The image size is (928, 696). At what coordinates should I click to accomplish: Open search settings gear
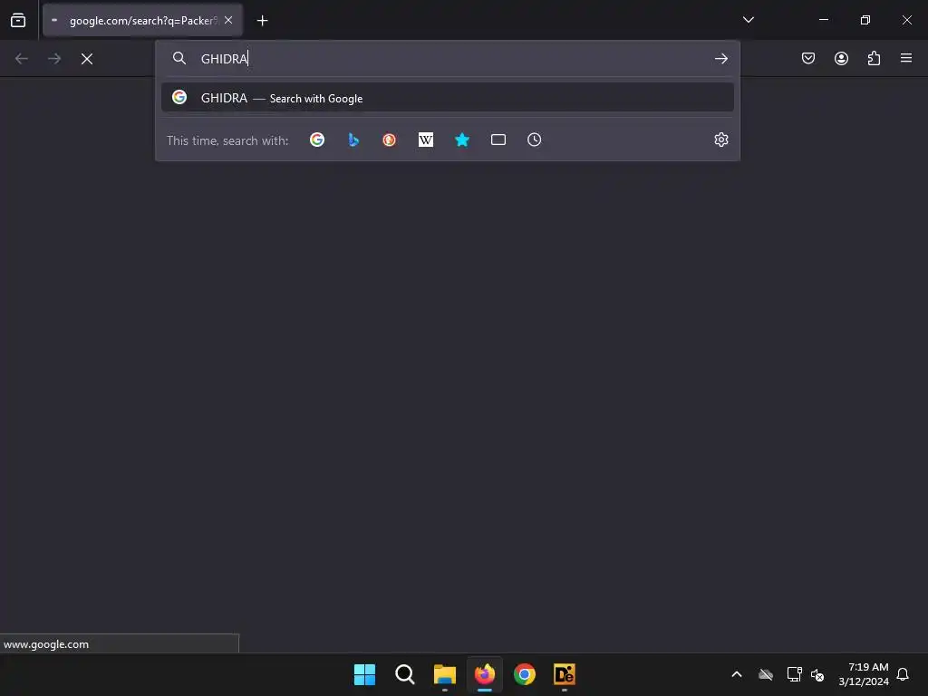tap(720, 140)
